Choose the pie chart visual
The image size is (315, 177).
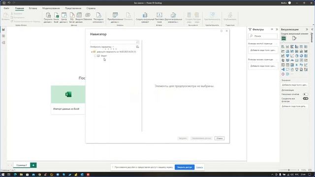297,56
